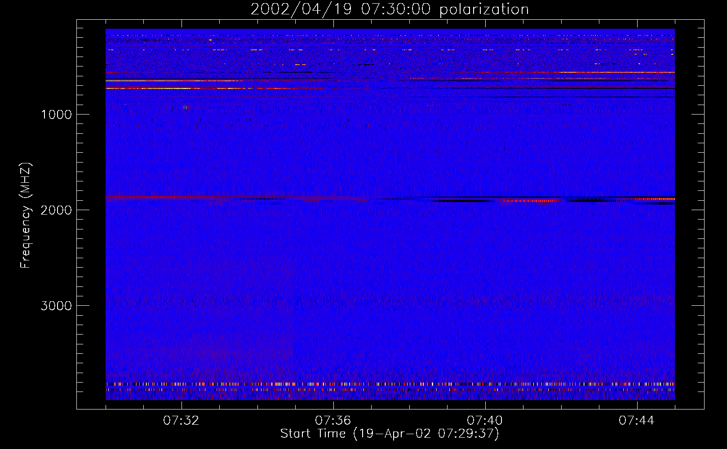
Task: Click the 3000 frequency tick label
Action: 56,306
